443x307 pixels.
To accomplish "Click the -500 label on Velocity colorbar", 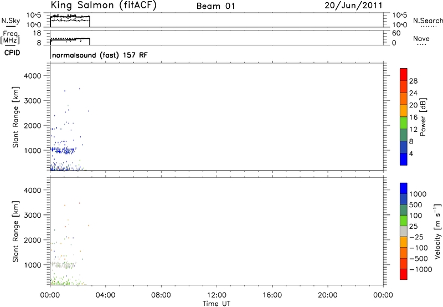I will click(419, 259).
